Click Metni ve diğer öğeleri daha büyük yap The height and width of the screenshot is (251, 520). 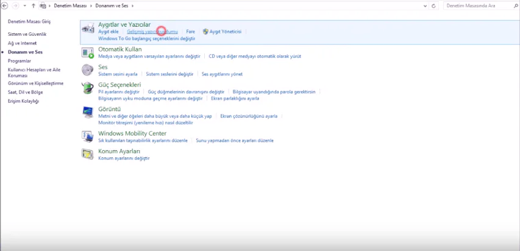(155, 116)
